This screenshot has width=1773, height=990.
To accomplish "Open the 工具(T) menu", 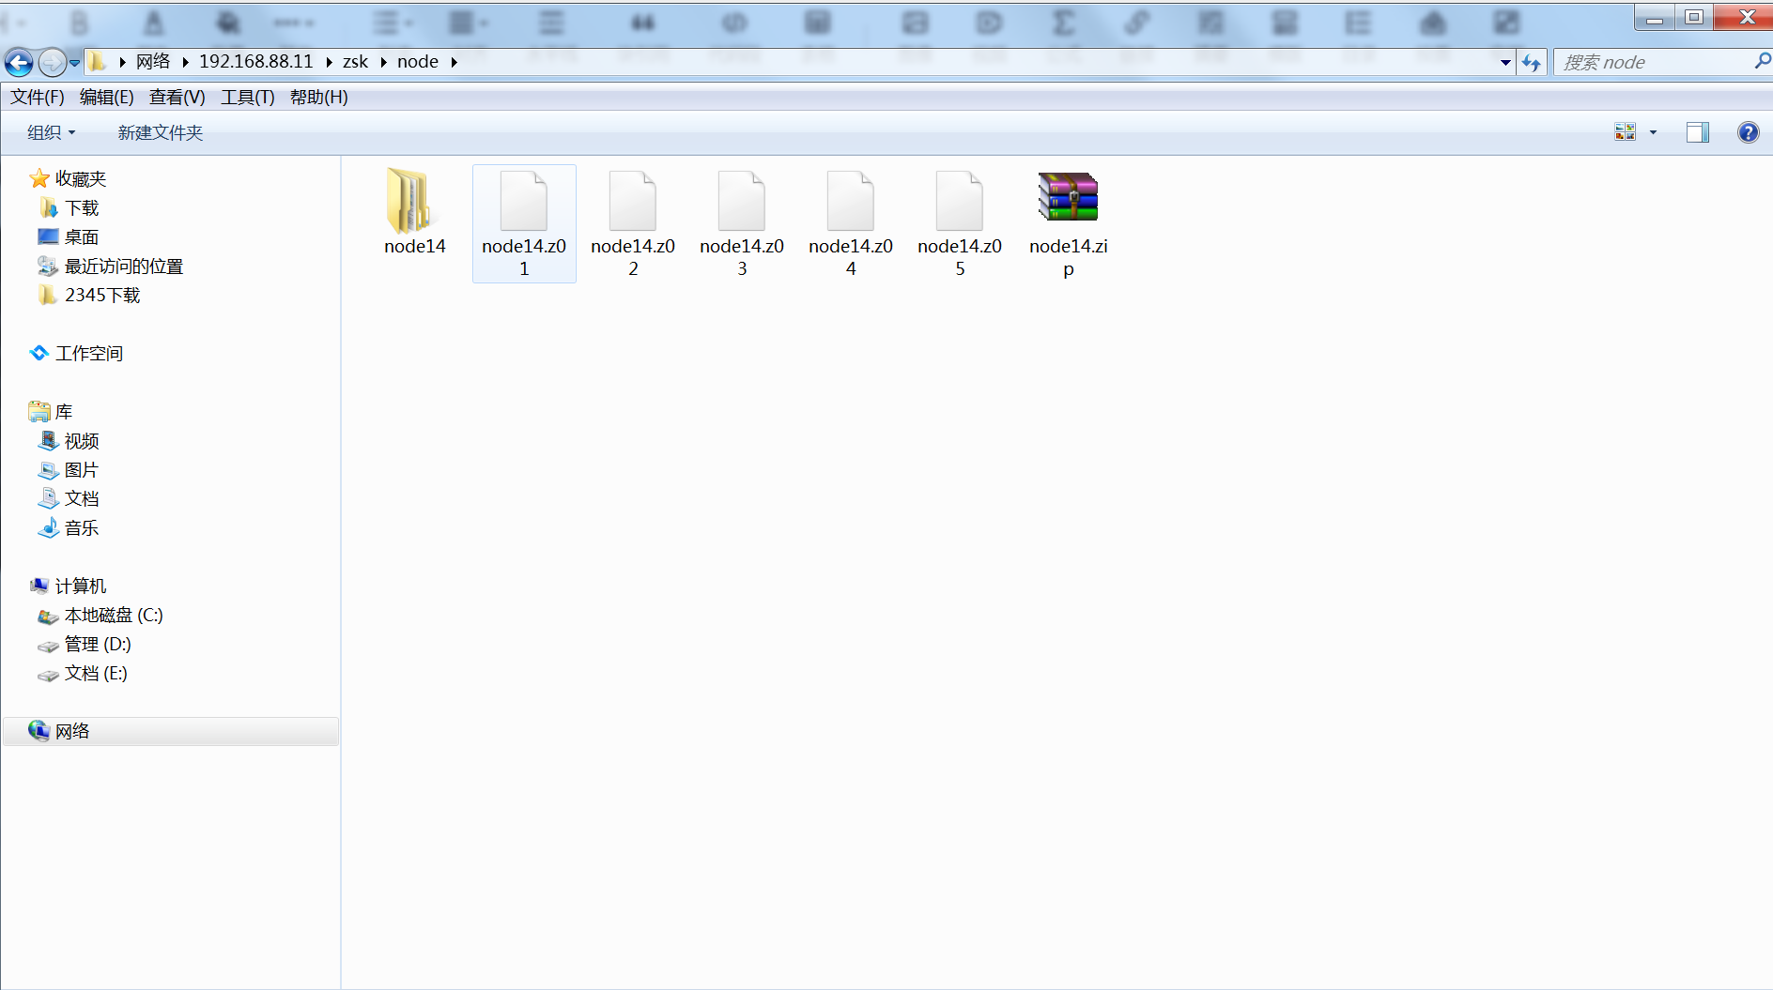I will click(247, 97).
